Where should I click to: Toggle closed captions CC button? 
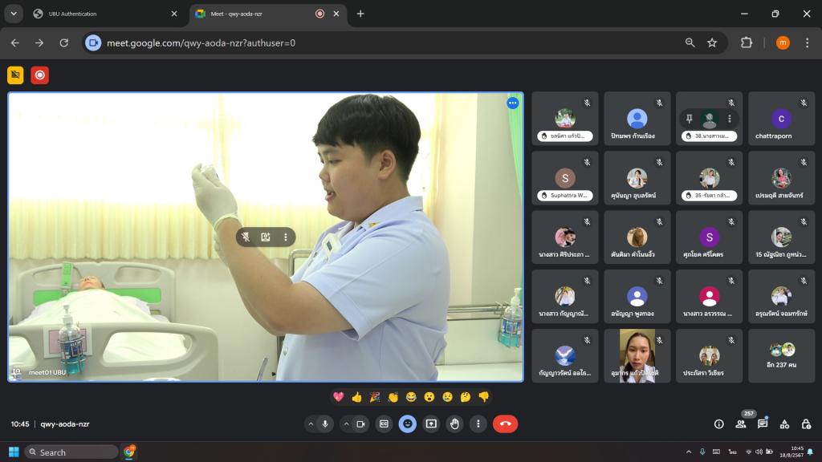click(384, 424)
